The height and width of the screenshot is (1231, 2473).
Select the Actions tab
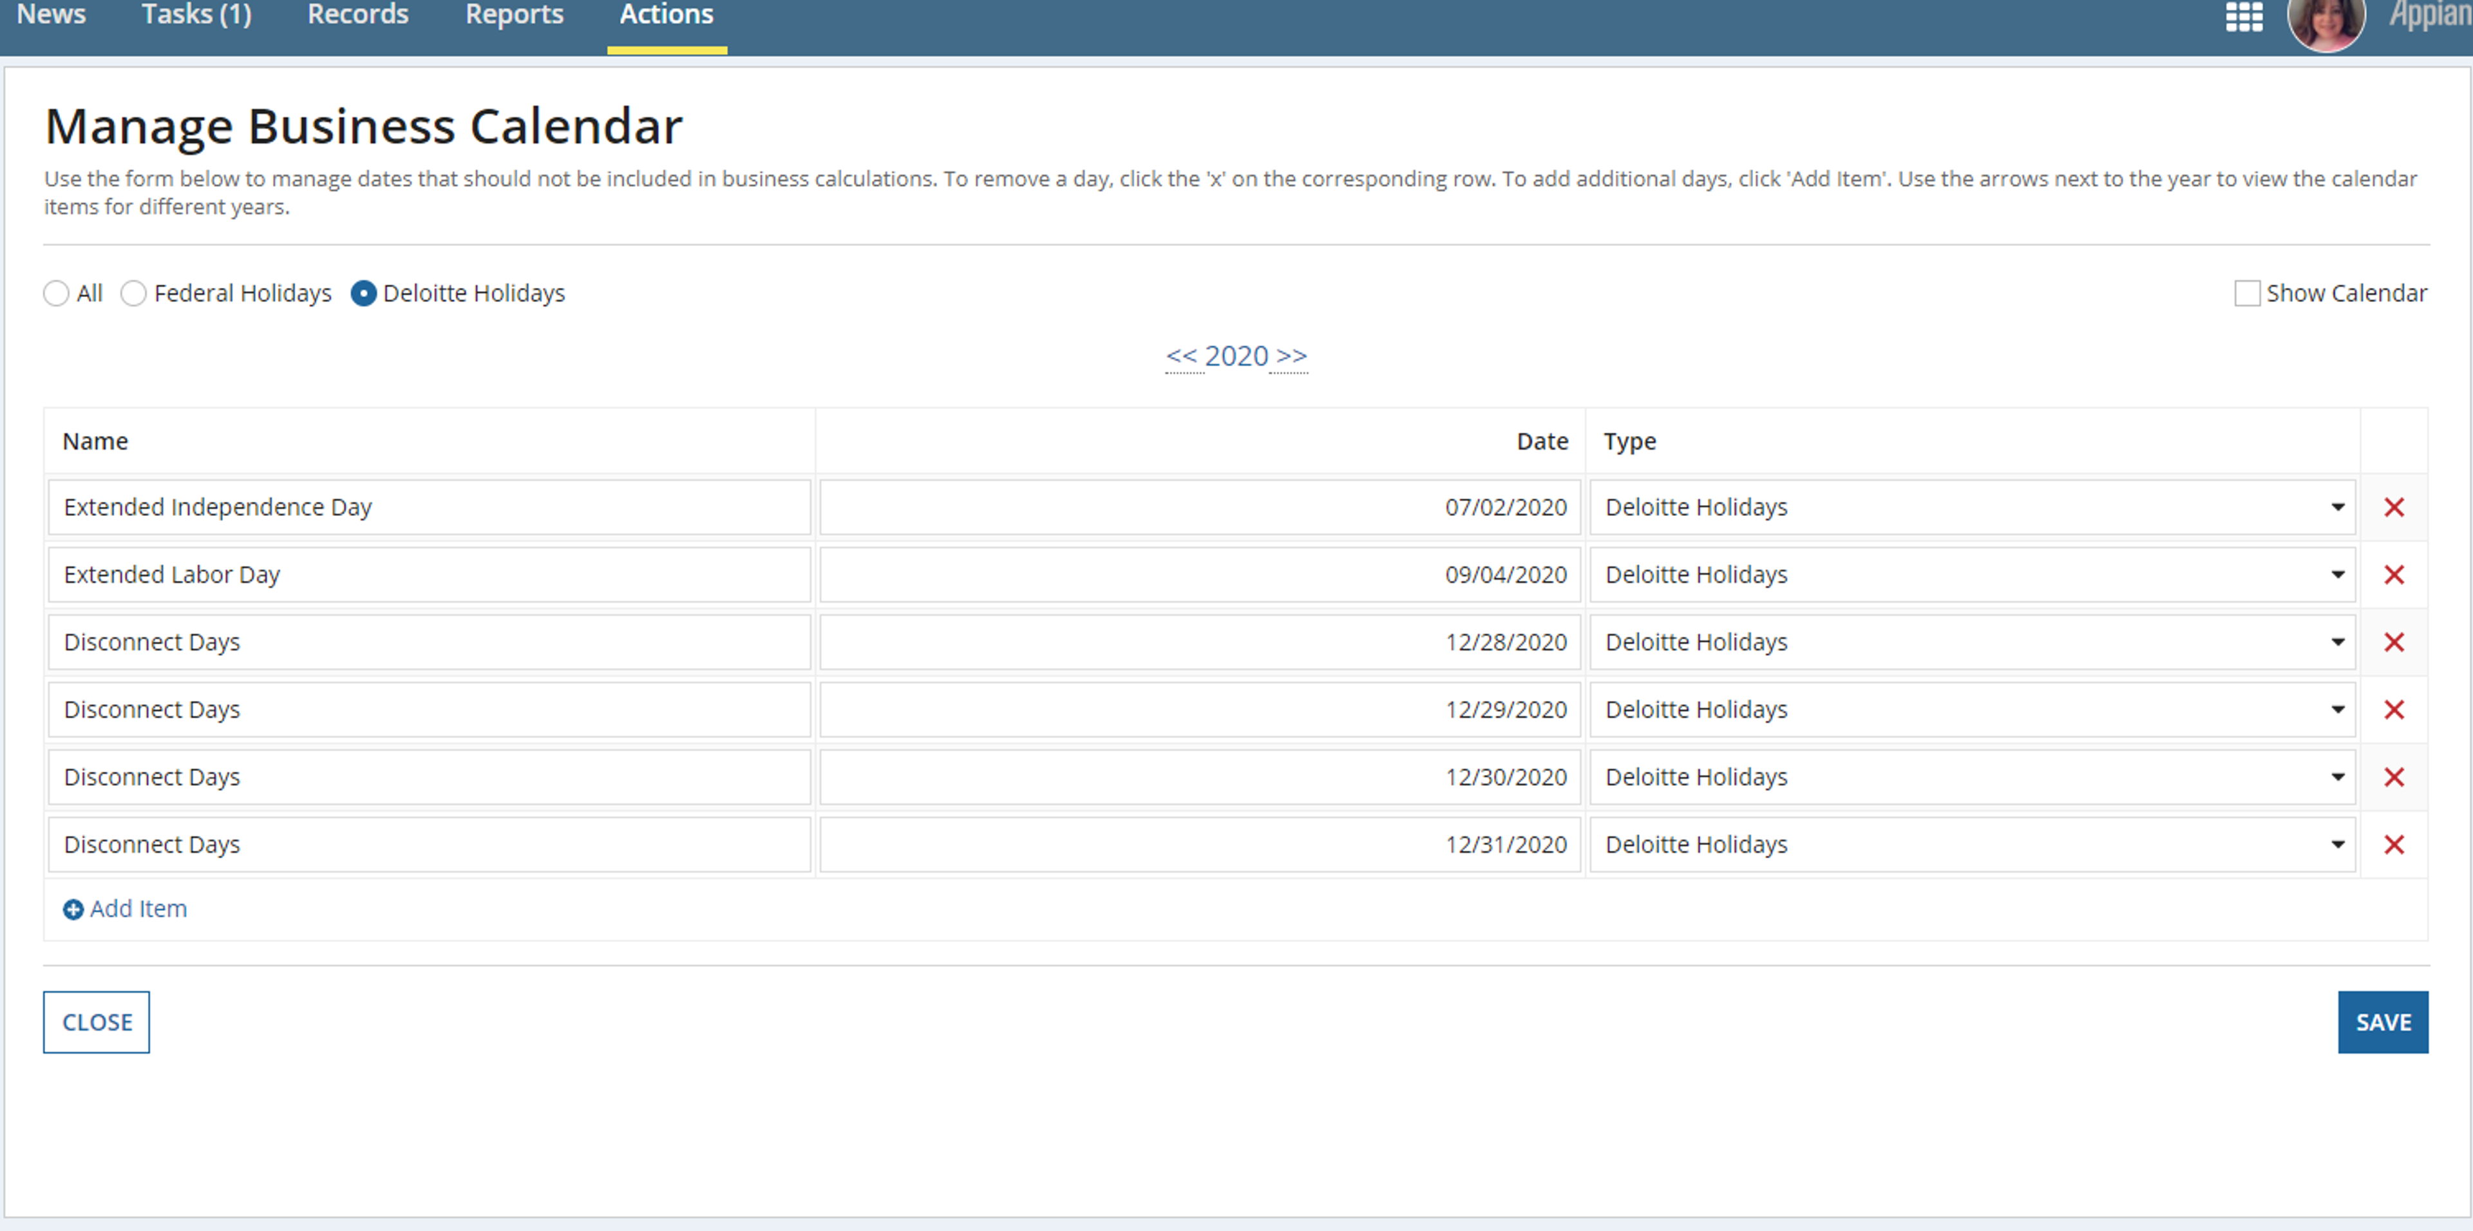[x=667, y=14]
